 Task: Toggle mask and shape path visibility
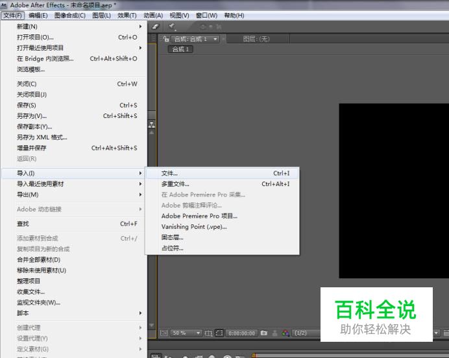tap(219, 333)
